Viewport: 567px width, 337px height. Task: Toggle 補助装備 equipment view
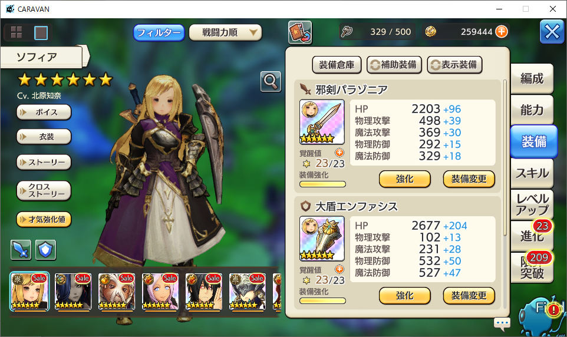(394, 65)
